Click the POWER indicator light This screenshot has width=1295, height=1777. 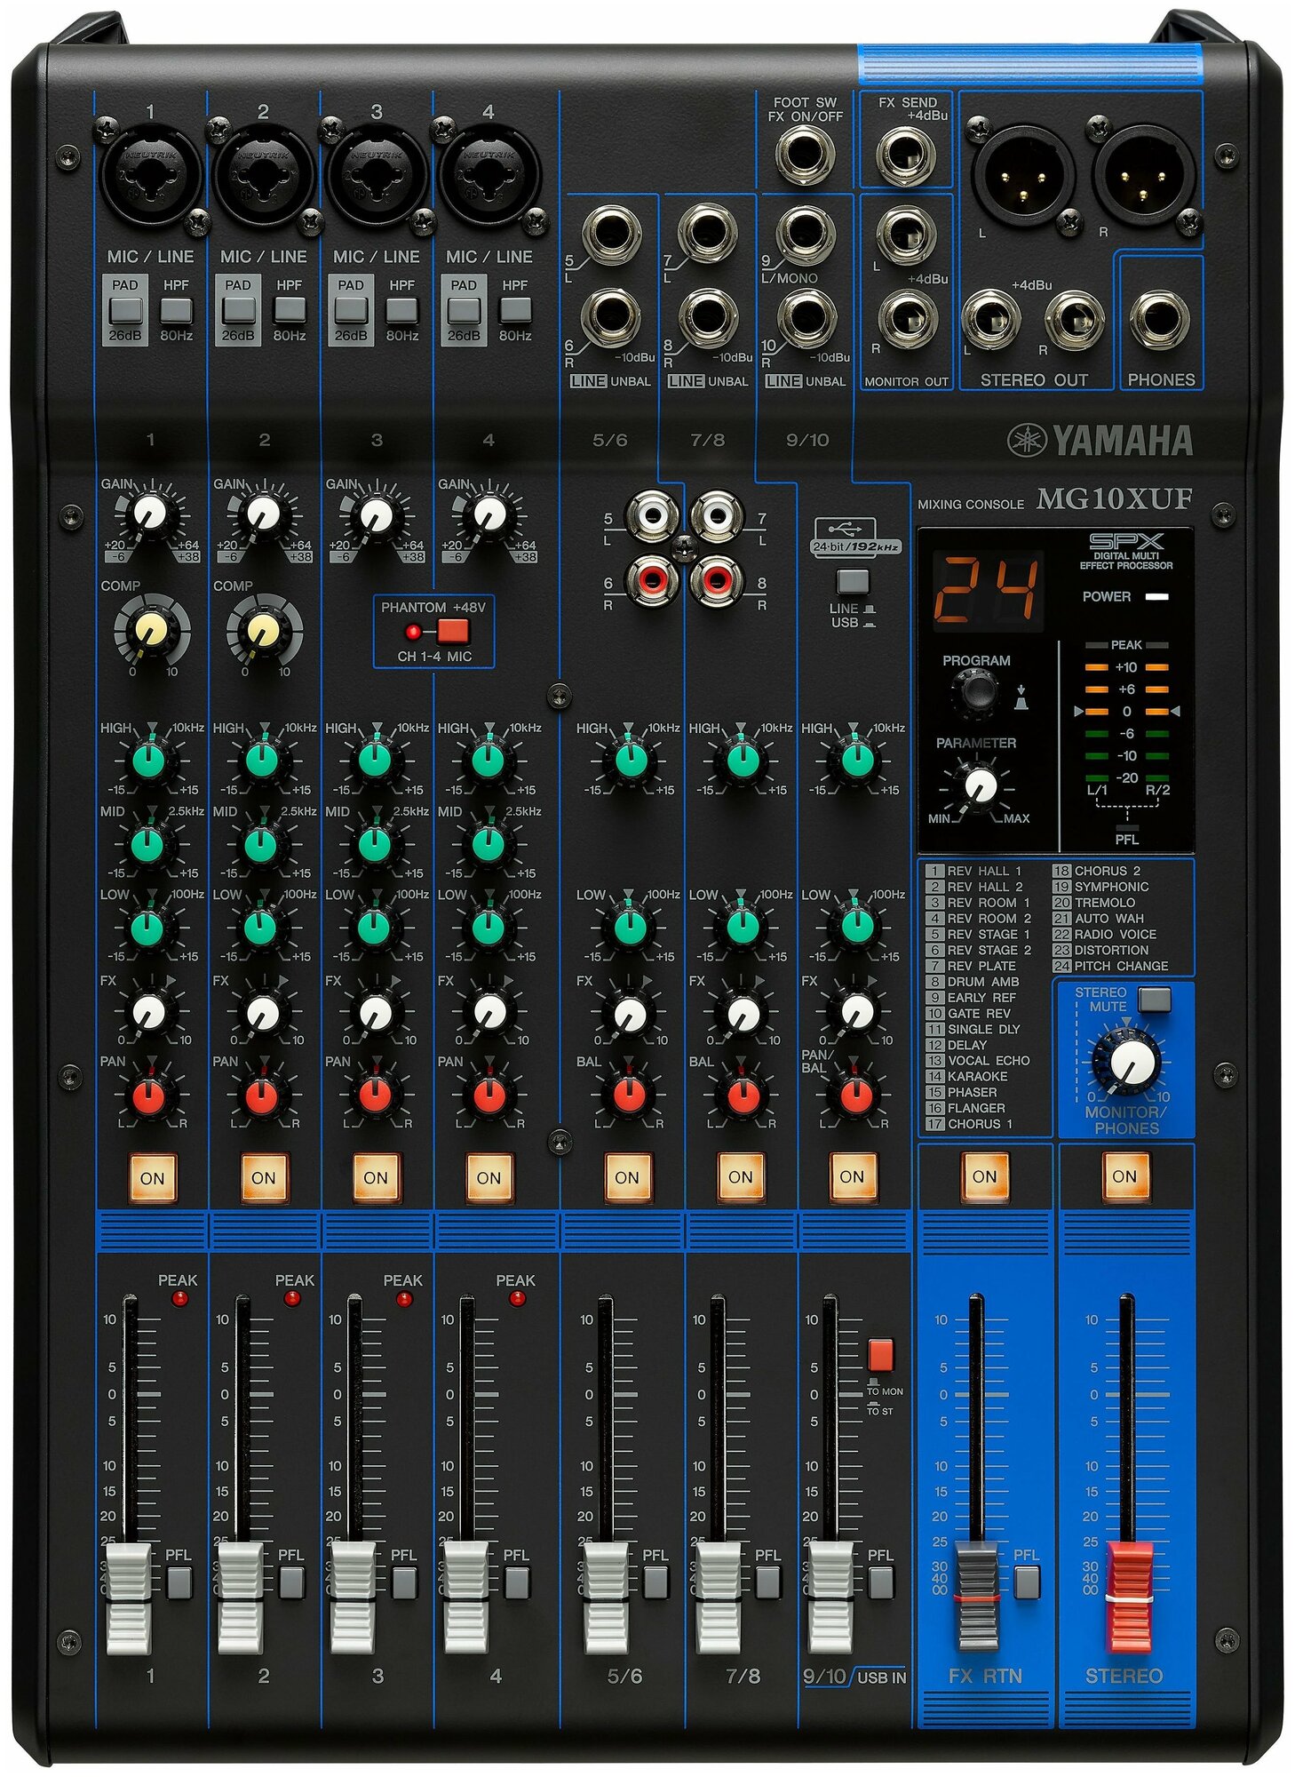coord(1156,597)
